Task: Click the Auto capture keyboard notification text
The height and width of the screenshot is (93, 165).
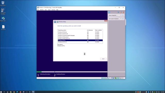Action: [x=114, y=19]
